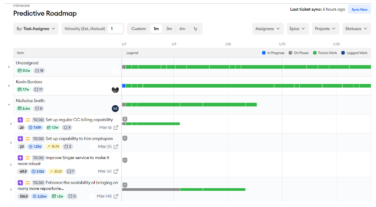Click 2.26w time badge on scalability task

click(x=40, y=196)
